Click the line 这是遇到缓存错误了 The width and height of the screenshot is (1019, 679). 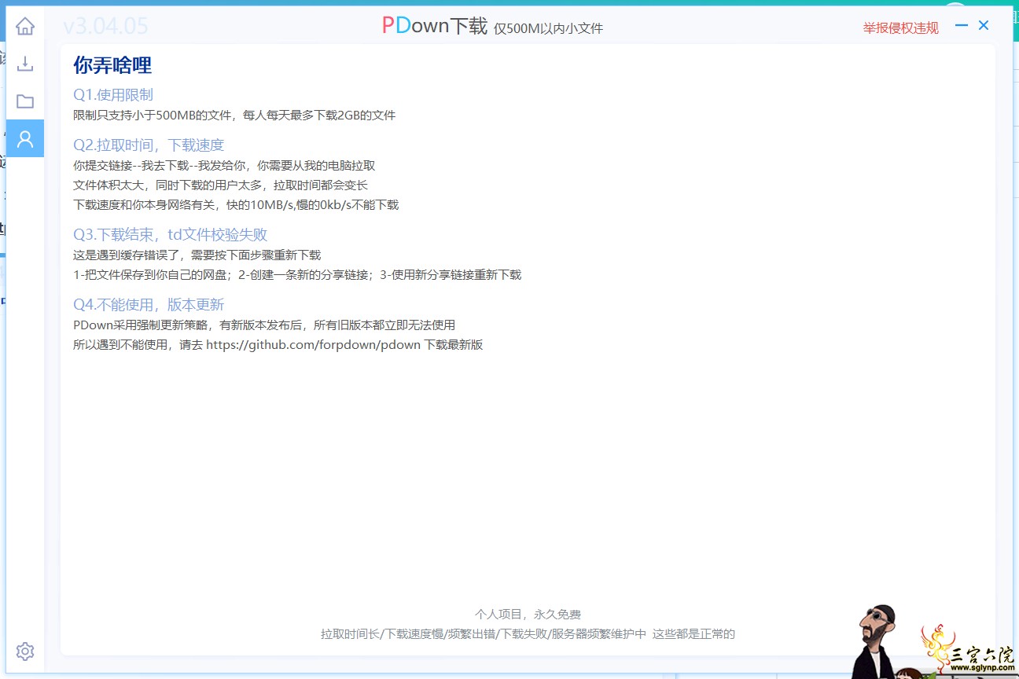197,255
